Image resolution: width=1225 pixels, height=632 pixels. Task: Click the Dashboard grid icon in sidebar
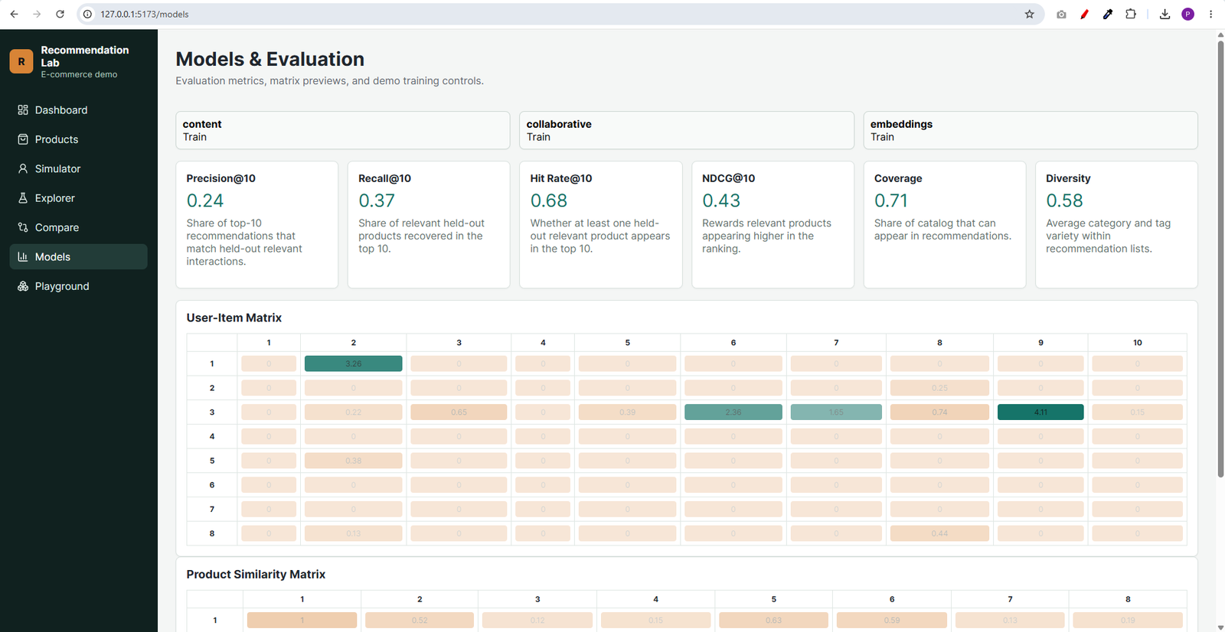pyautogui.click(x=23, y=110)
